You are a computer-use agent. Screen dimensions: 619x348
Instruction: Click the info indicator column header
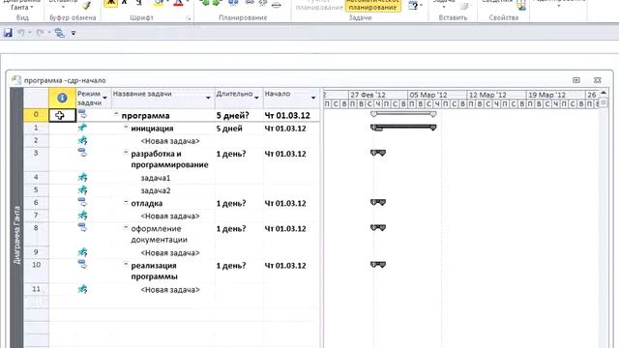[x=62, y=98]
